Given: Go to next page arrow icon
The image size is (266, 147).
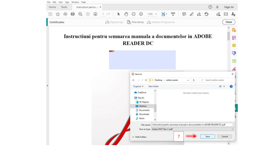Looking at the screenshot, I should point(95,14).
